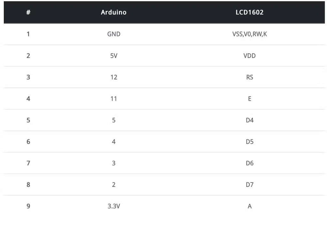Select the E cell in LCD1602 column

pyautogui.click(x=249, y=98)
